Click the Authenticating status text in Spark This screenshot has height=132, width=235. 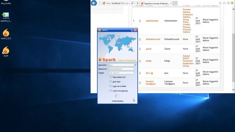(117, 101)
